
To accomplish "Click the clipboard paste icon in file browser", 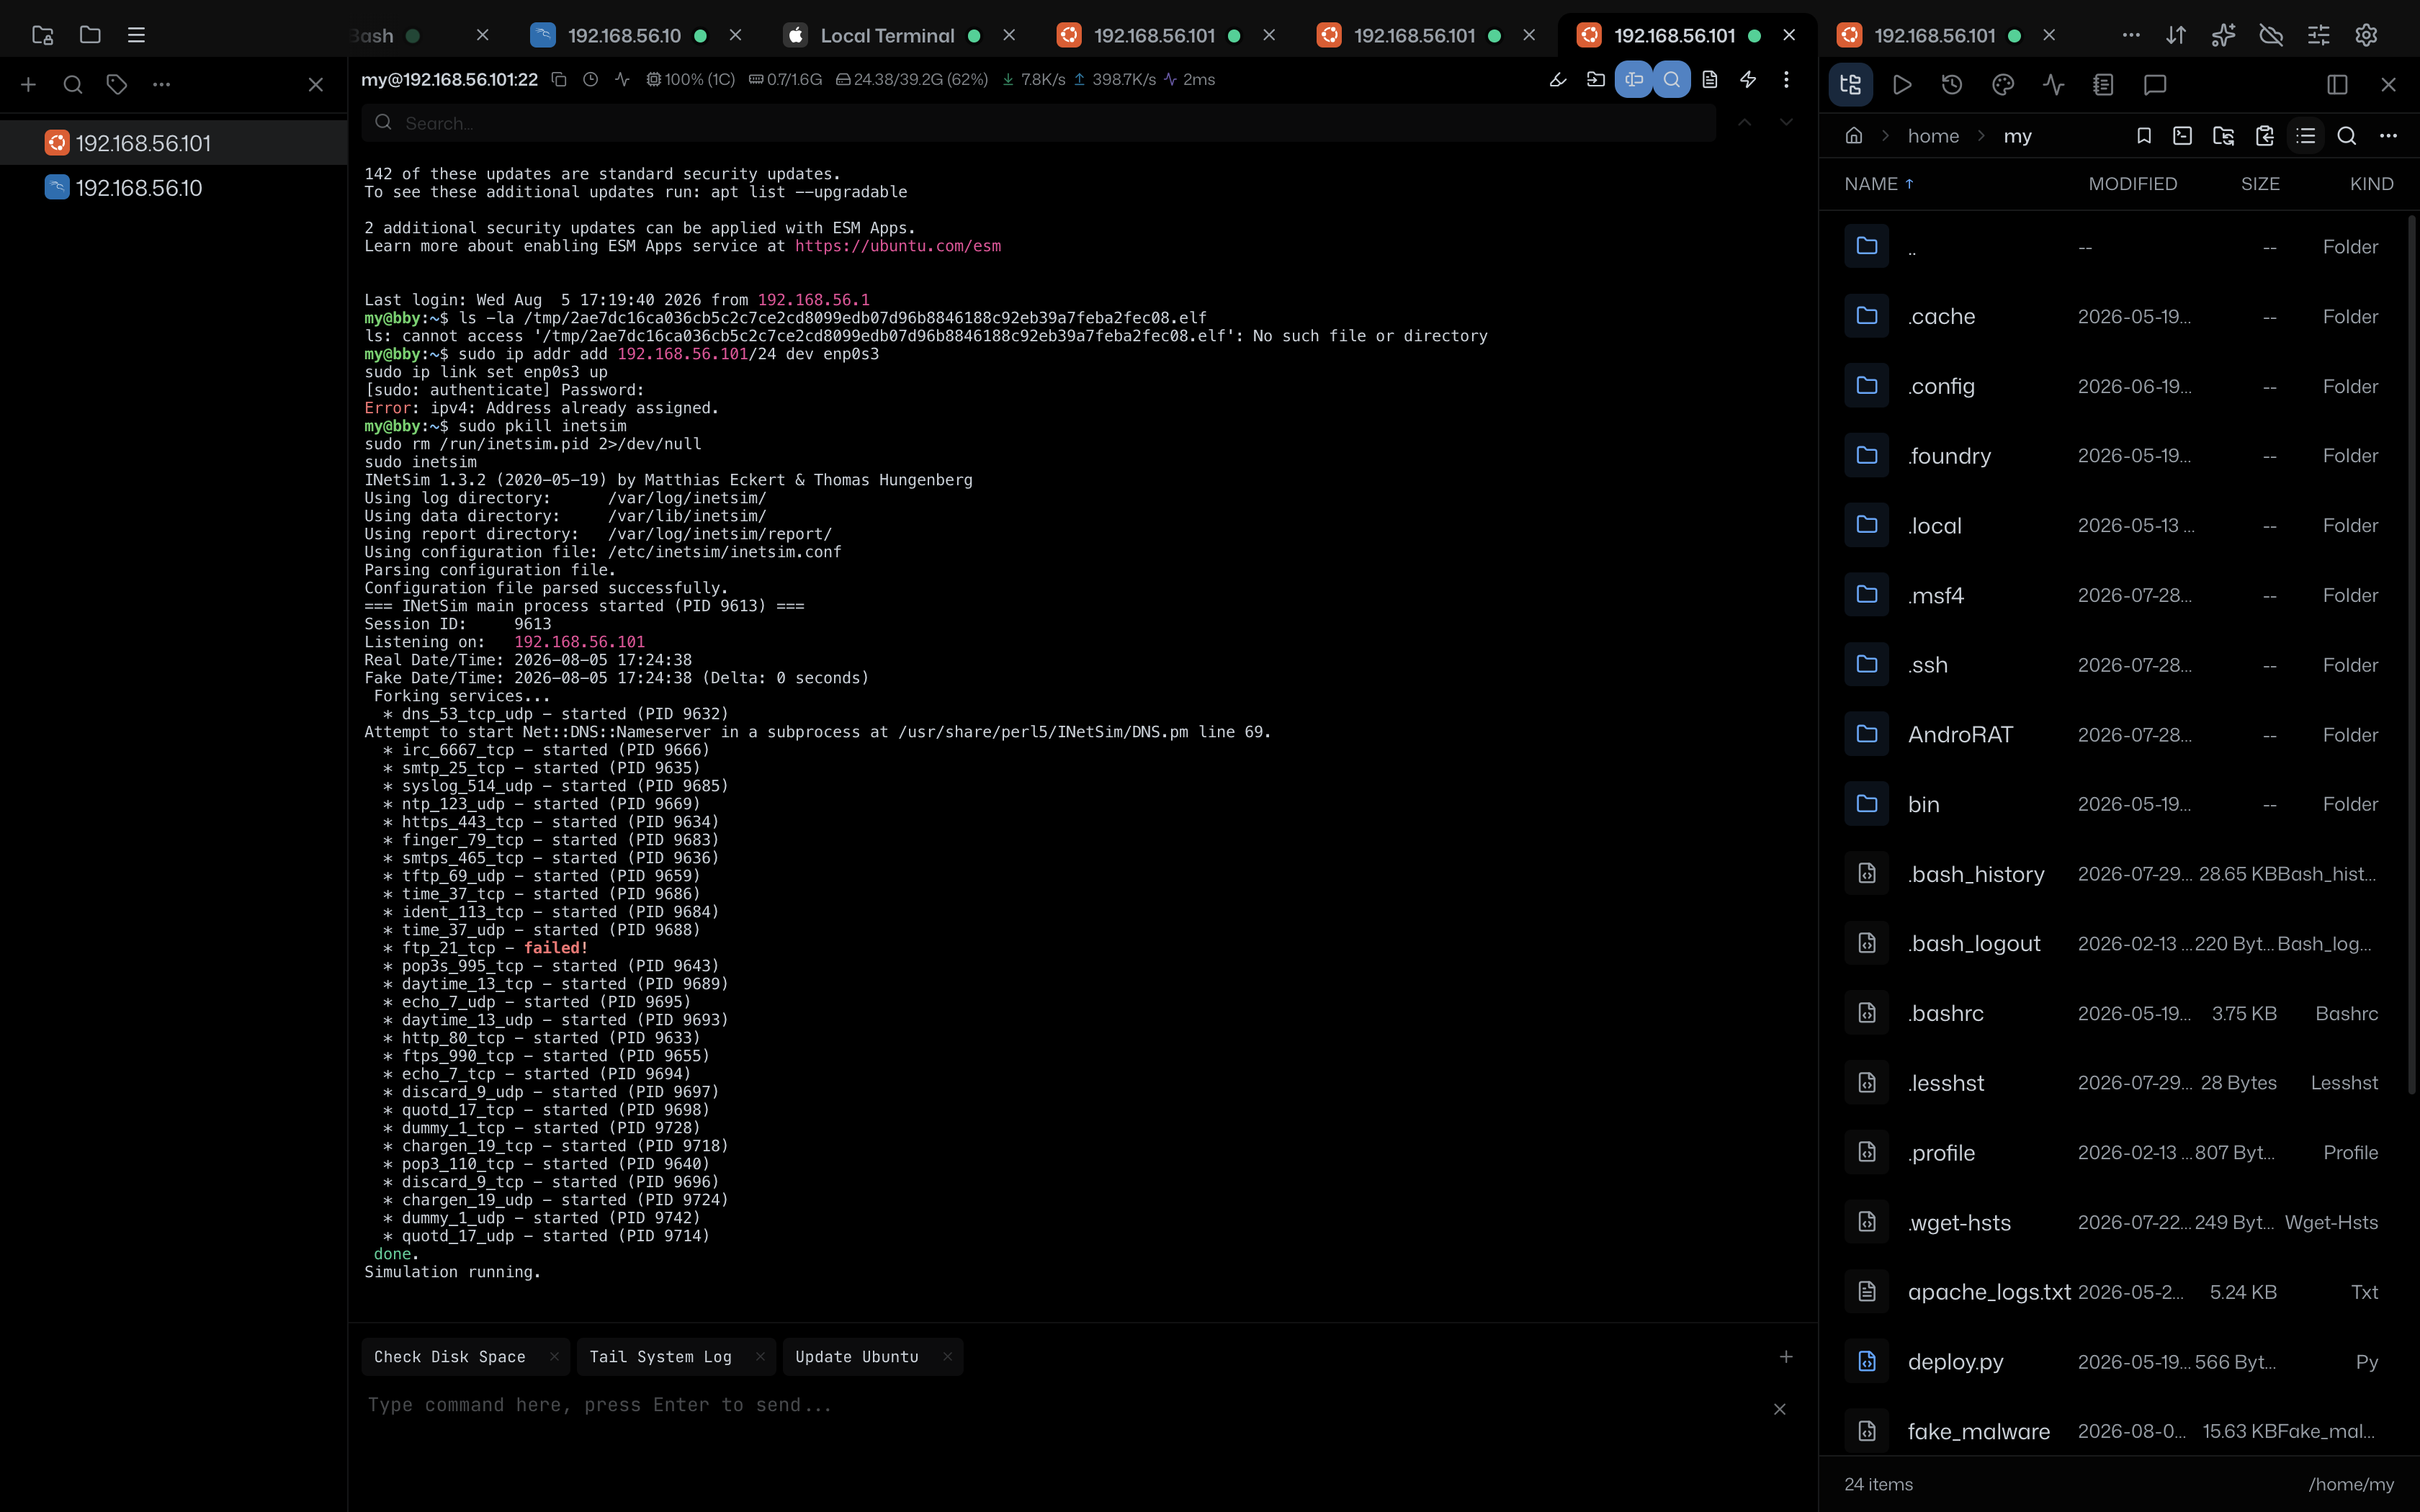I will point(2265,136).
